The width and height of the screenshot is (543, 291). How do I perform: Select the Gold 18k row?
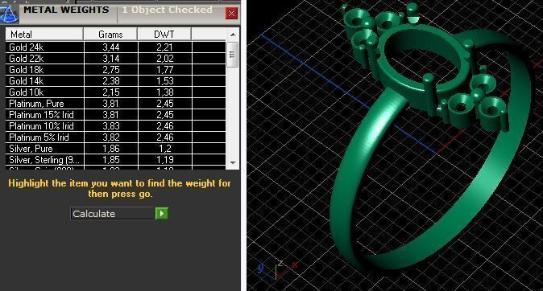pos(116,70)
